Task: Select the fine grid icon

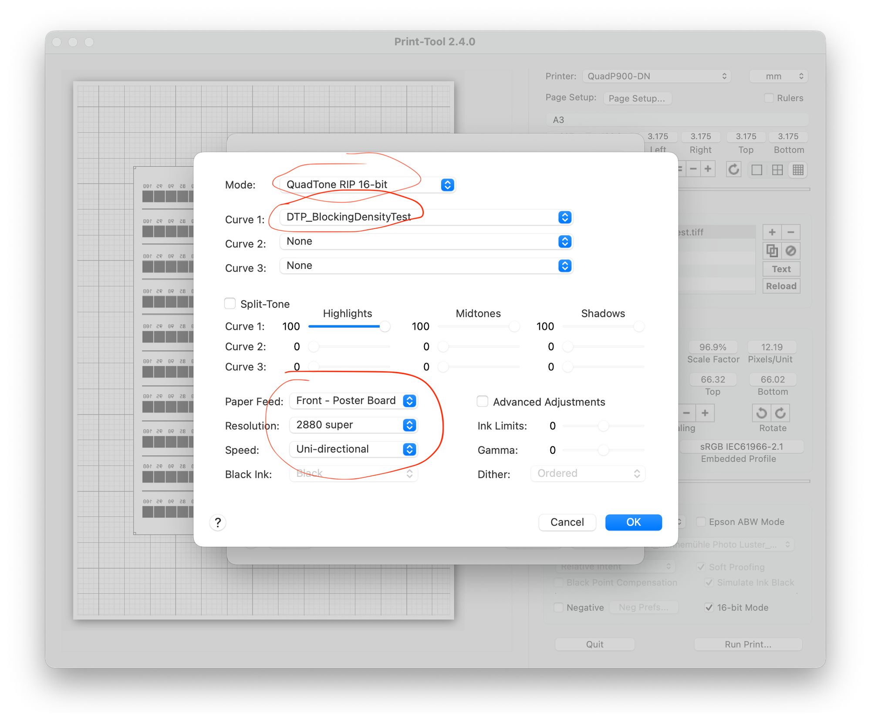Action: (x=798, y=170)
